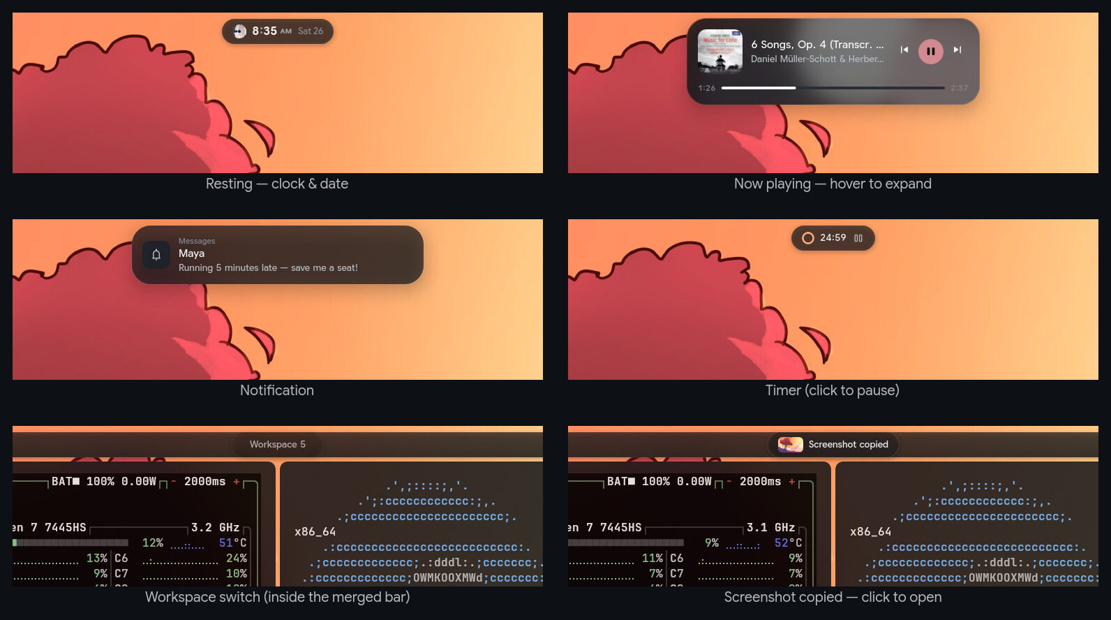Skip to the next track

tap(957, 50)
